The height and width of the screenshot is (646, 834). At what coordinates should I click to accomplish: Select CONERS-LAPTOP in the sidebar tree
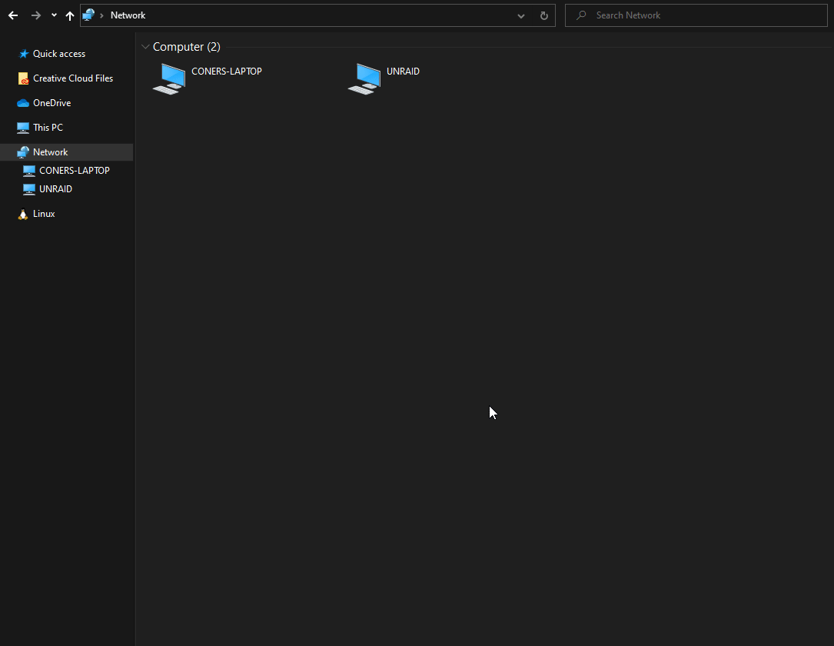coord(74,170)
